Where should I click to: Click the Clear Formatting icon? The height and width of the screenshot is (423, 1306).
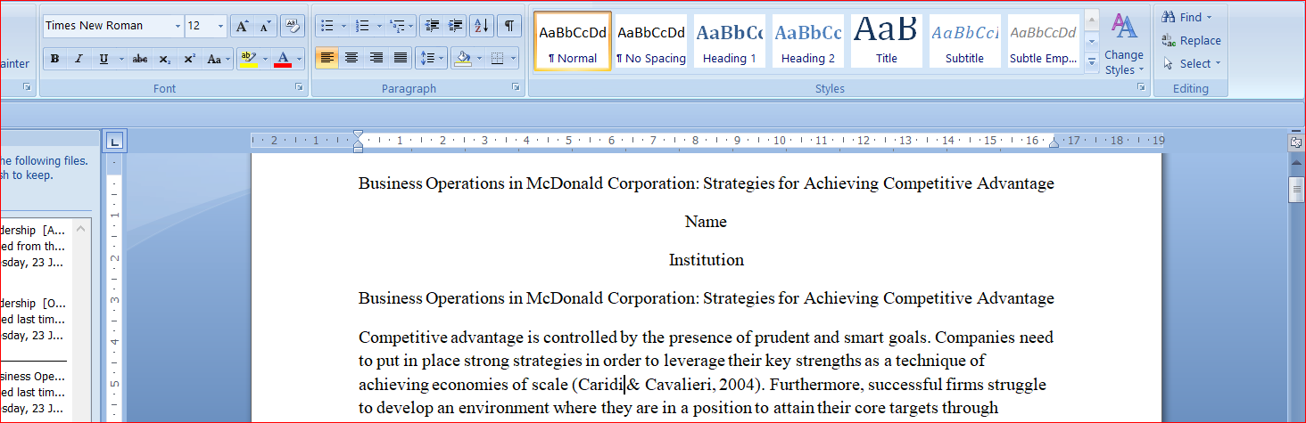pos(293,26)
